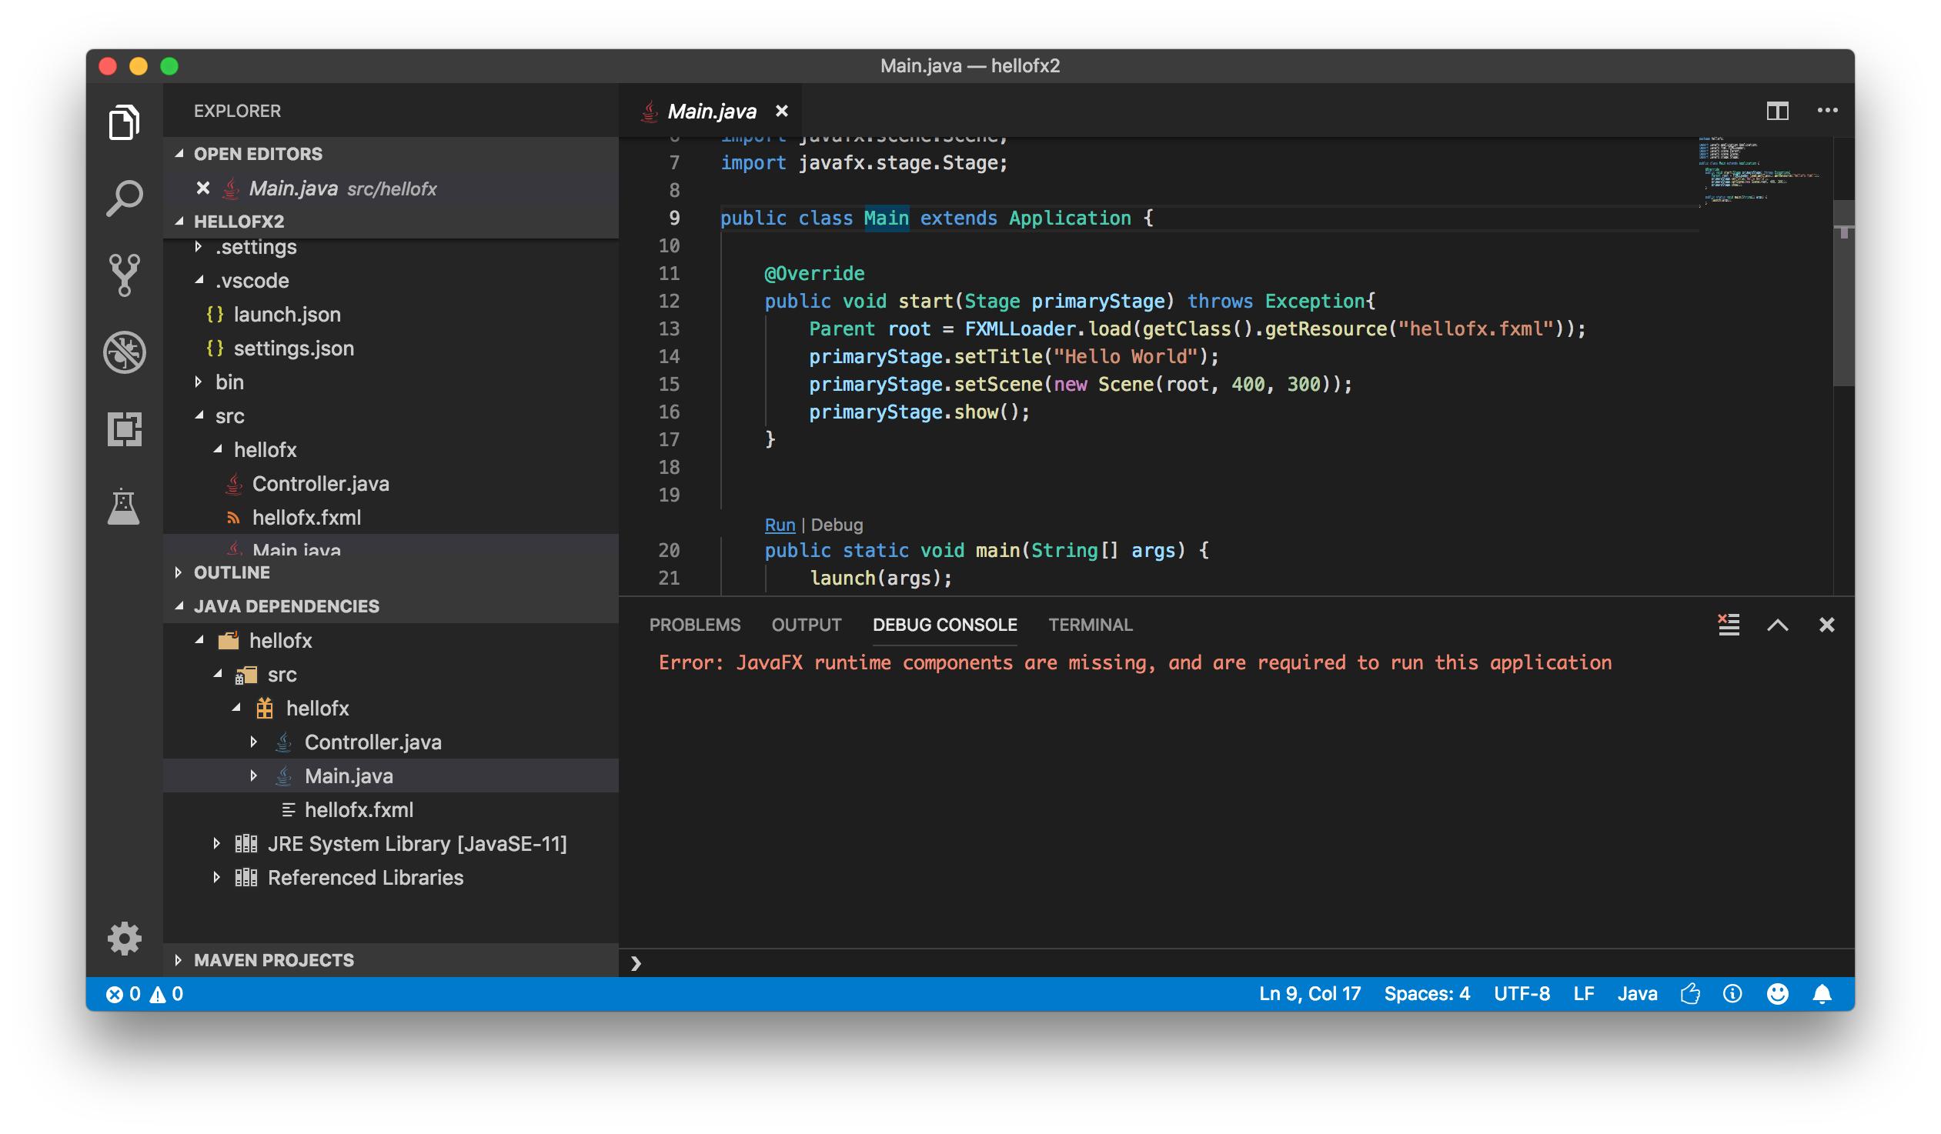The image size is (1941, 1134).
Task: Expand the .settings folder
Action: [199, 246]
